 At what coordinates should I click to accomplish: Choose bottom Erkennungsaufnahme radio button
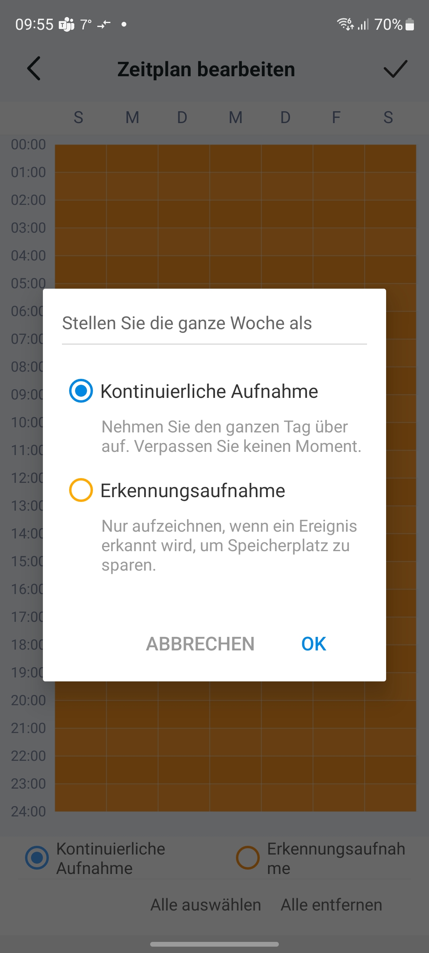pos(248,858)
